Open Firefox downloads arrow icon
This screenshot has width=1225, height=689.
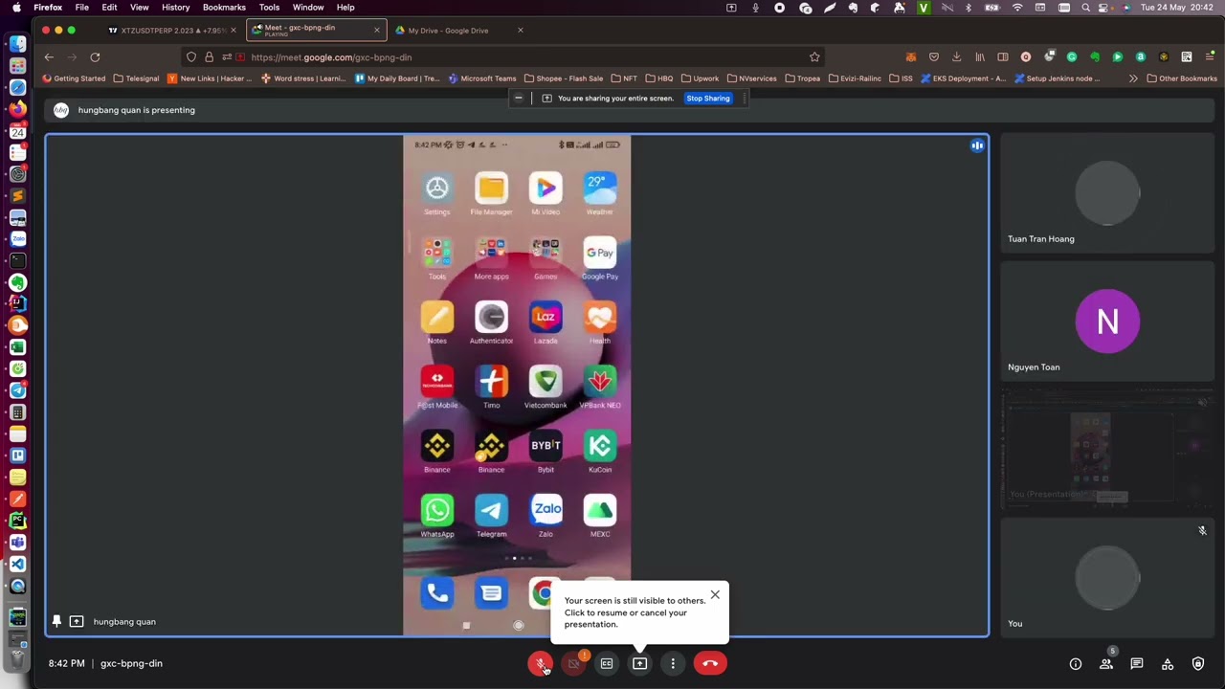(956, 57)
